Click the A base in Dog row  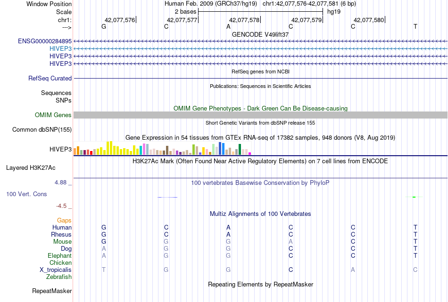[x=104, y=249]
